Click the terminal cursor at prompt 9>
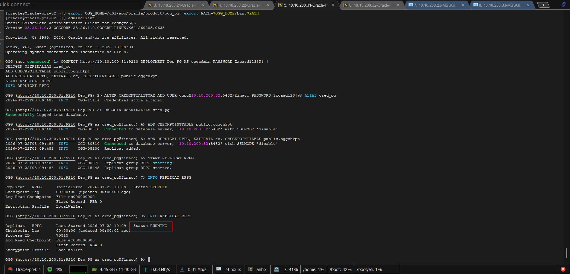 click(149, 260)
